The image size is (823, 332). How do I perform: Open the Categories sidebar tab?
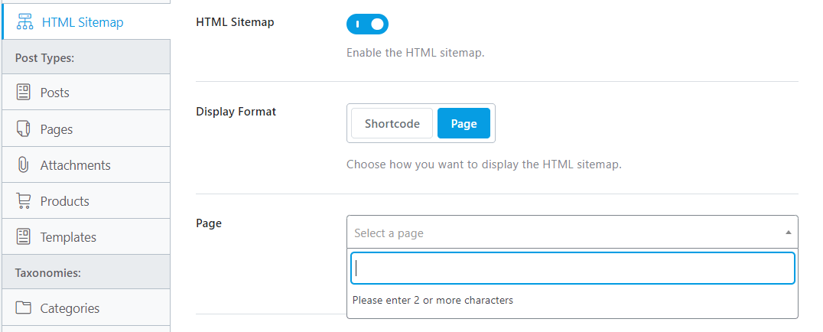[x=86, y=308]
